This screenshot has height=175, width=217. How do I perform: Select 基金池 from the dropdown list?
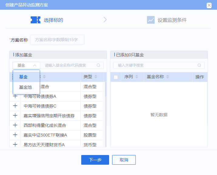(25, 87)
